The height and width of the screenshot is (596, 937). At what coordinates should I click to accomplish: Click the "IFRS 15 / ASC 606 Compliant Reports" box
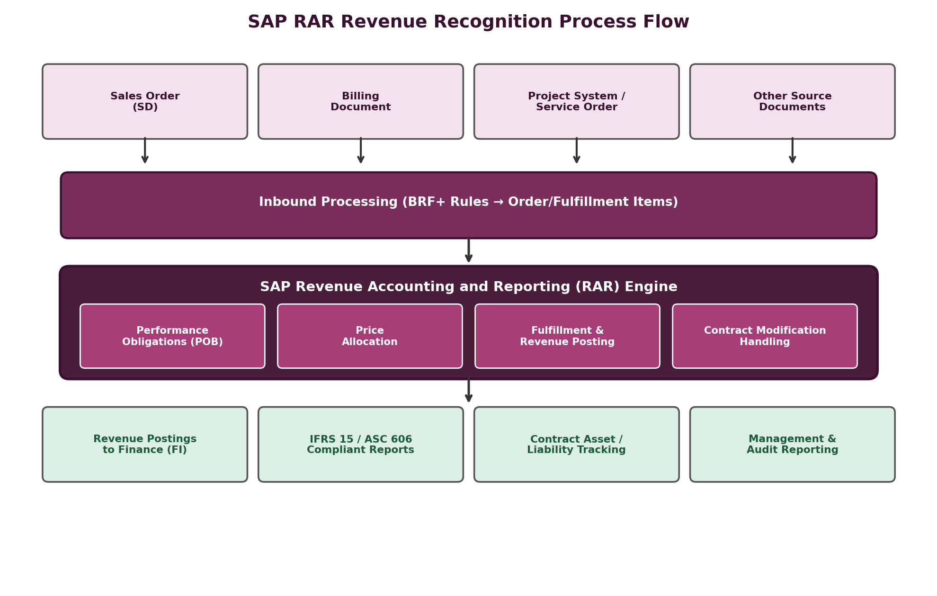(361, 445)
